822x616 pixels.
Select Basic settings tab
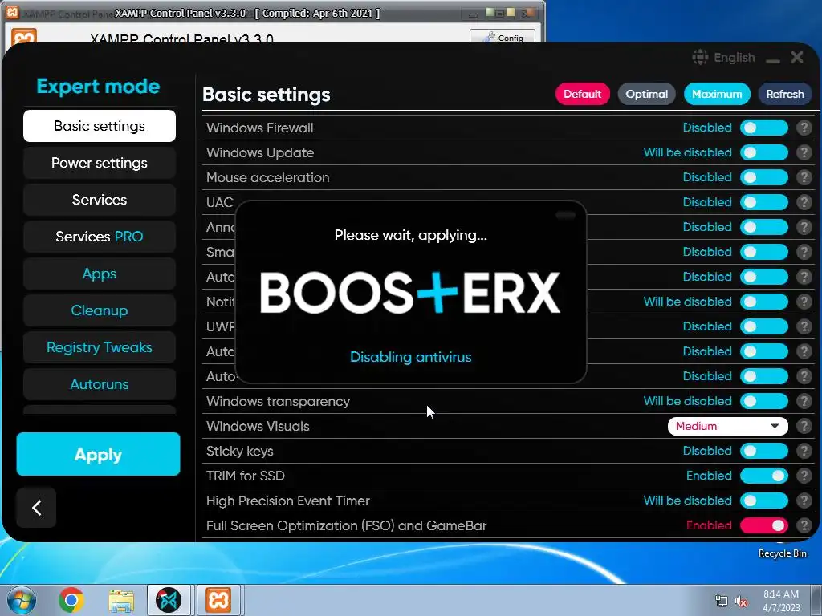point(99,126)
